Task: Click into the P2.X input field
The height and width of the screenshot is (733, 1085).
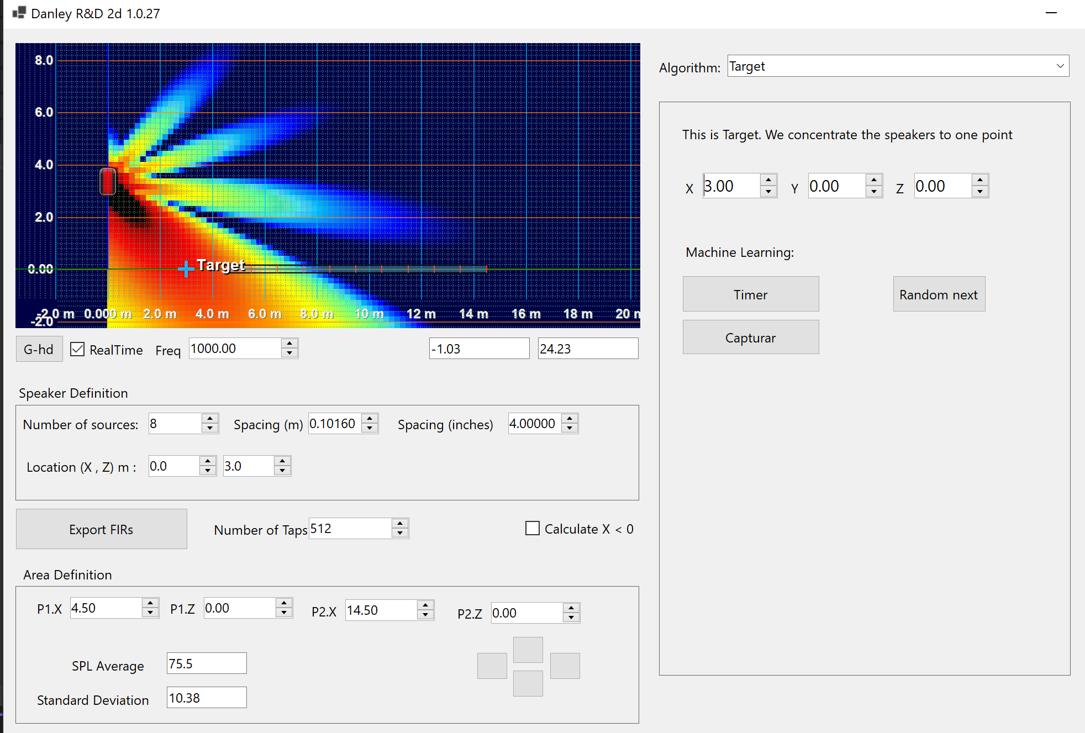Action: pos(381,610)
